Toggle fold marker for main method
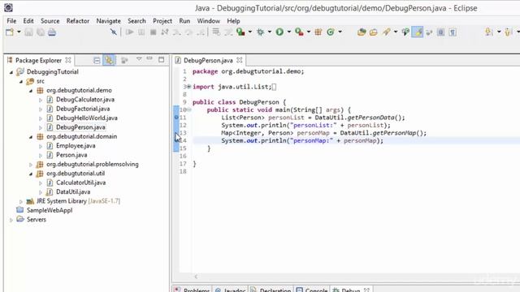The image size is (520, 292). pos(189,109)
